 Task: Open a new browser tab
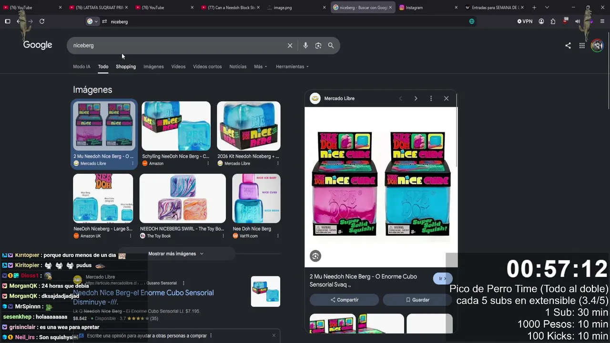click(x=534, y=8)
